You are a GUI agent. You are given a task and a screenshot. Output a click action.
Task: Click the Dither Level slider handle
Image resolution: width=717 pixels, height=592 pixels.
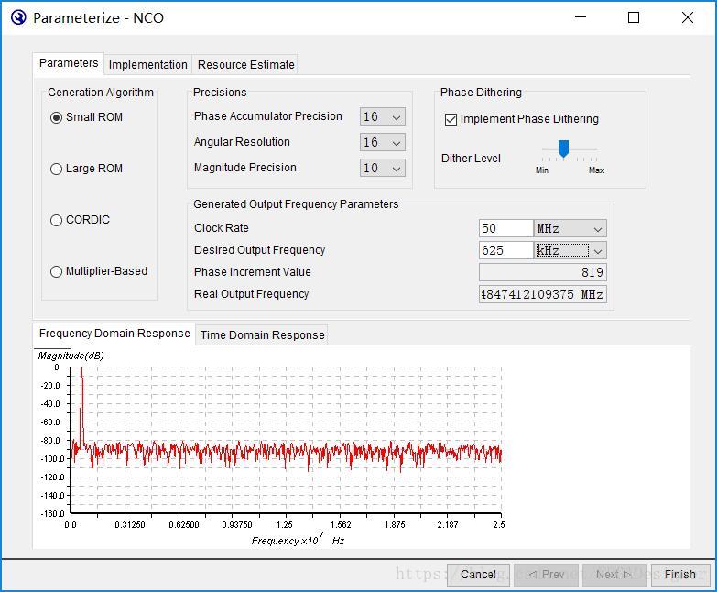pos(563,148)
